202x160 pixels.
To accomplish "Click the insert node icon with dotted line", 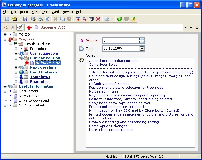I will coord(78,19).
